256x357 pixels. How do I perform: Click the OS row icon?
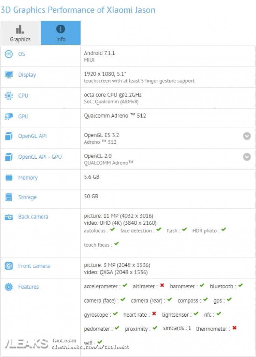(9, 54)
